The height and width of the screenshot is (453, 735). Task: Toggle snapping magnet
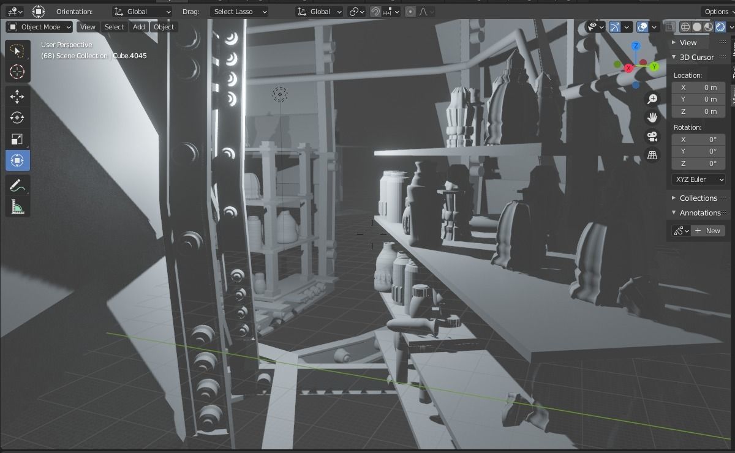375,12
